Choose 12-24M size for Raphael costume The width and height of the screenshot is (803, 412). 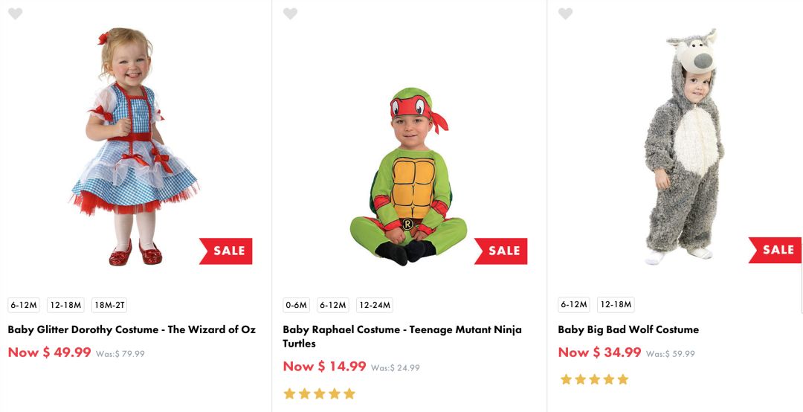pos(375,305)
